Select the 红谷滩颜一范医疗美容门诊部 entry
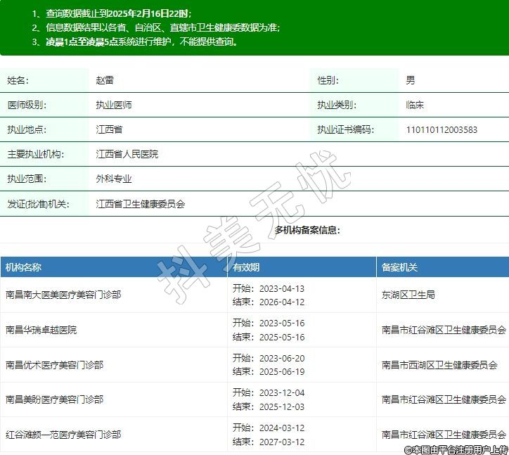 point(63,435)
